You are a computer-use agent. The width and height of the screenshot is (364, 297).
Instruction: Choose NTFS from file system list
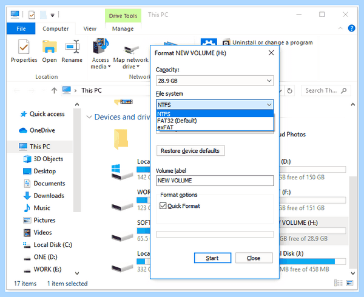coord(215,114)
